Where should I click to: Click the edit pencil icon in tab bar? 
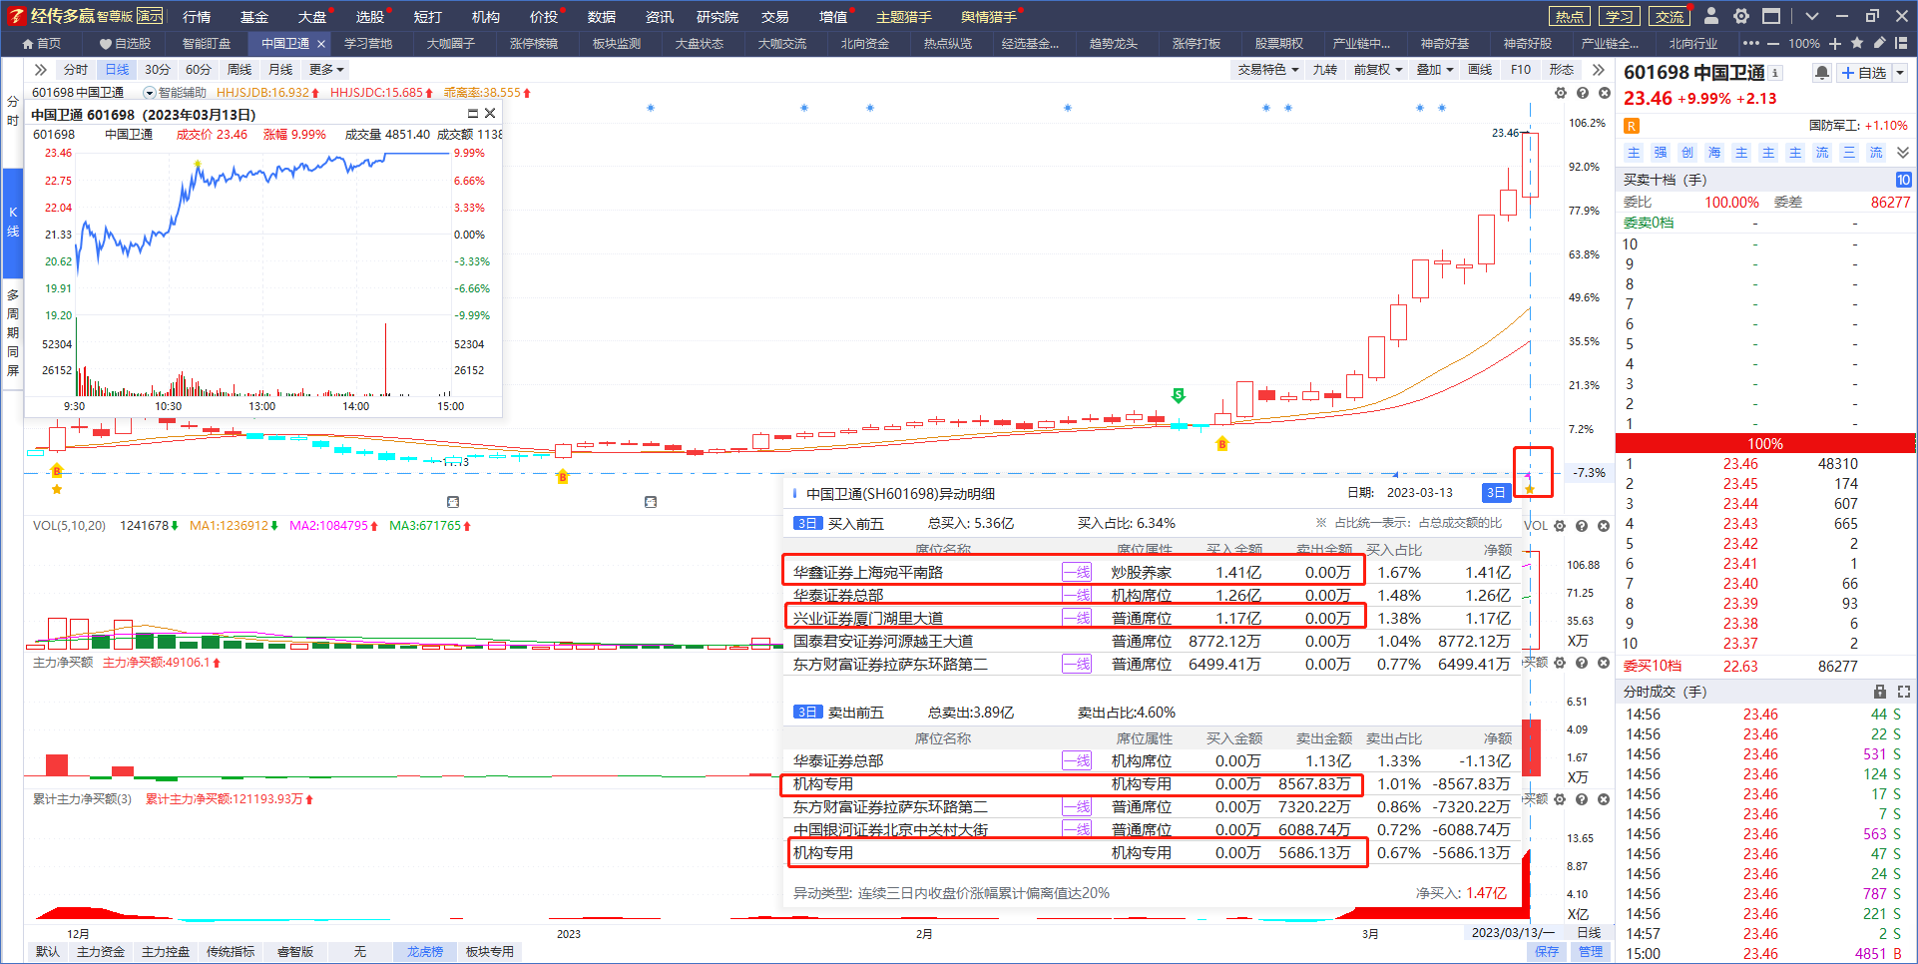coord(1879,43)
